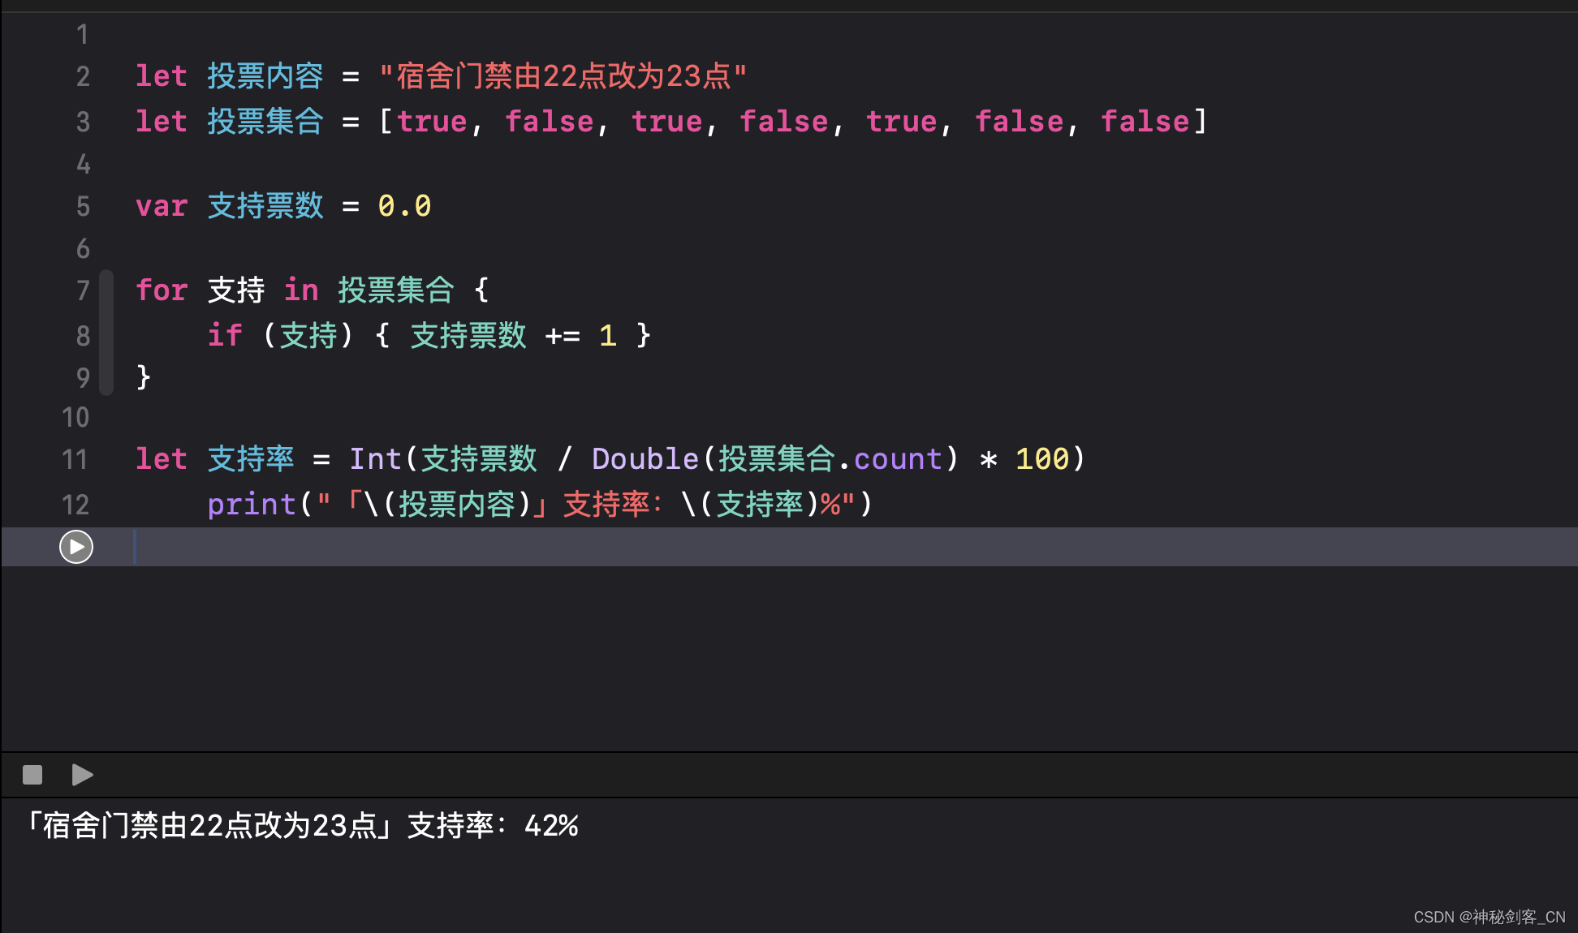Click the print function call
Screen dimensions: 1578x933
coord(251,505)
